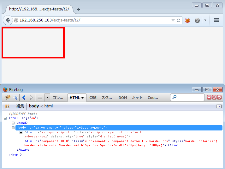Minimize the browser window

[x=197, y=5]
